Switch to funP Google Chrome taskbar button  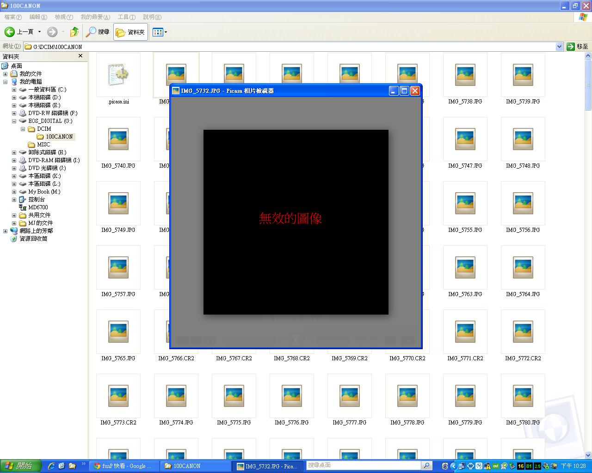[124, 466]
